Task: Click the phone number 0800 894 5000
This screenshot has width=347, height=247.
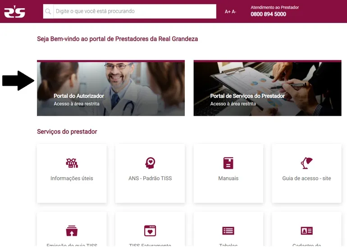Action: pos(268,14)
